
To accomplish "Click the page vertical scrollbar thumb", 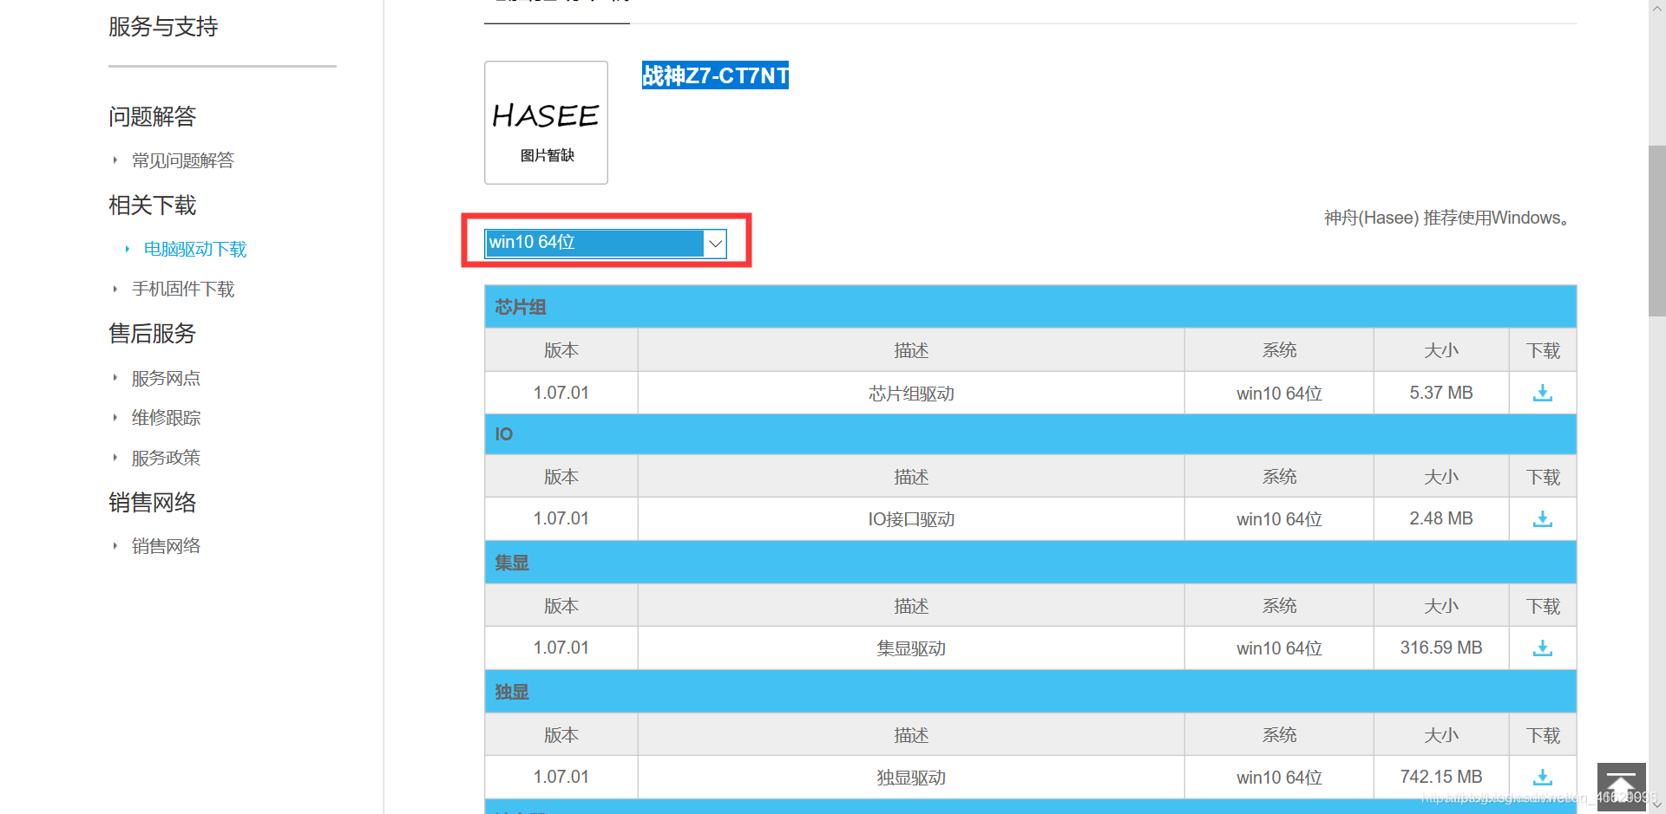I will (x=1656, y=231).
